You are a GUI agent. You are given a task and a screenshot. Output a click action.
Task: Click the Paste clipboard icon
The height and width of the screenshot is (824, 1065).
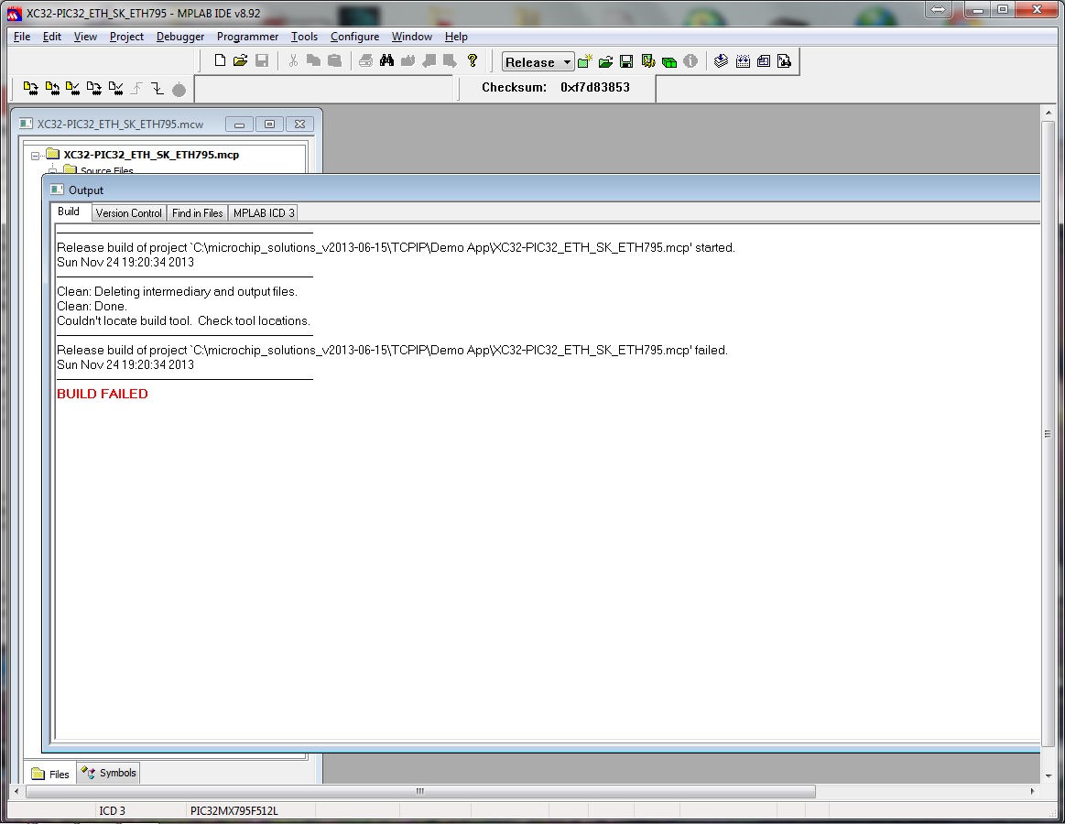click(x=334, y=60)
